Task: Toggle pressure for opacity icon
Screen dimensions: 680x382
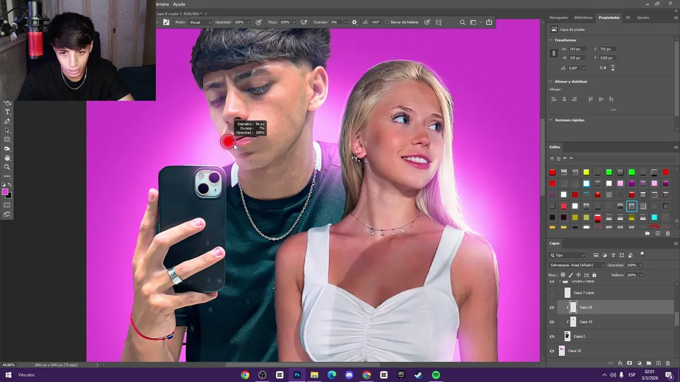Action: click(x=259, y=22)
